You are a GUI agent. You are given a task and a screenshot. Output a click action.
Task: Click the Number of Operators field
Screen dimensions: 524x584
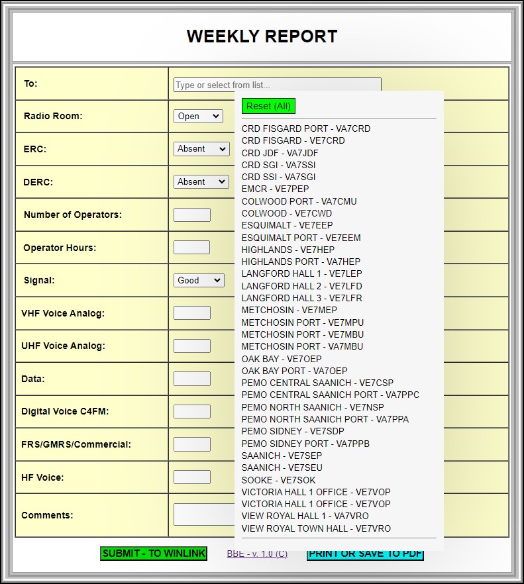191,215
